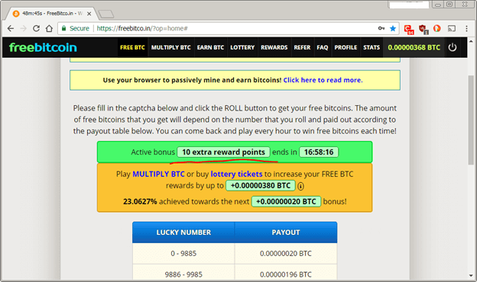This screenshot has width=477, height=282.
Task: Click the orange round extension icon
Action: coord(437,28)
